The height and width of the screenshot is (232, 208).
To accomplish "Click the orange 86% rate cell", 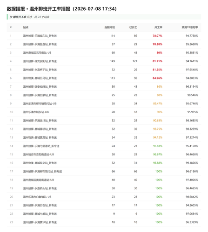I will [160, 87].
